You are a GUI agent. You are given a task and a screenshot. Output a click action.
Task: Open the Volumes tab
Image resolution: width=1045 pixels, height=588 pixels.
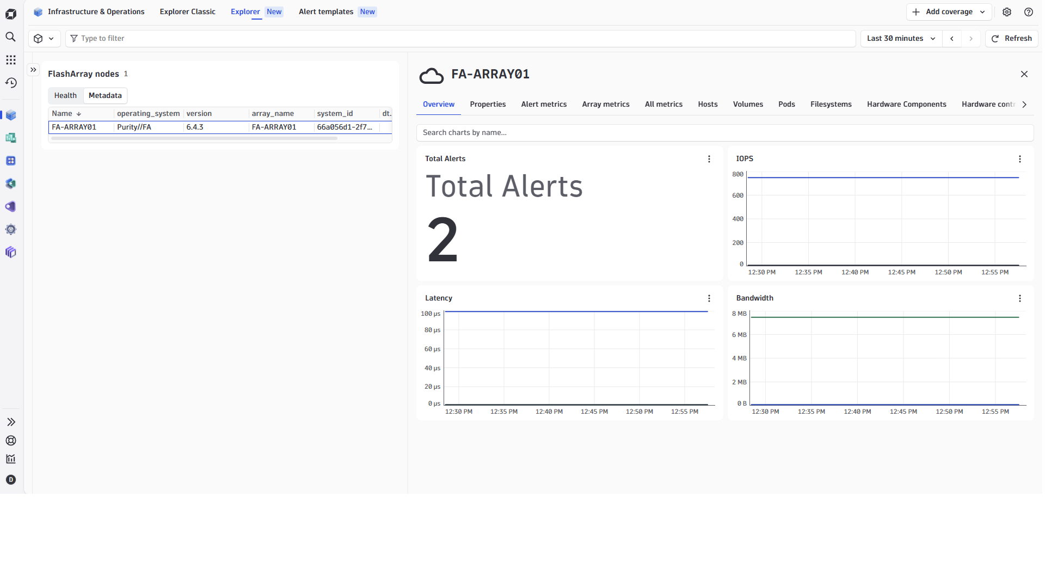point(748,105)
